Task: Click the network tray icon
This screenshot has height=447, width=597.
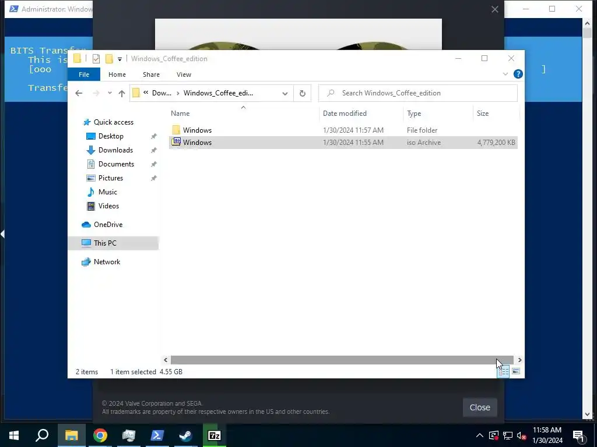Action: pos(508,435)
